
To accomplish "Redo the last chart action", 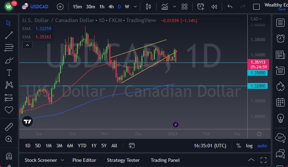I will coord(243,7).
